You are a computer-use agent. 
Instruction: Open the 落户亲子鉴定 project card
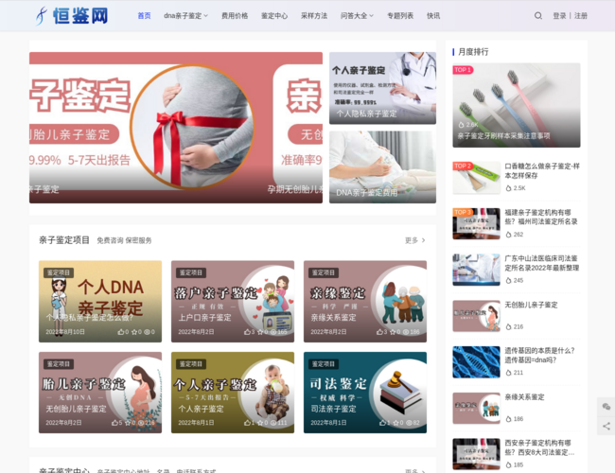click(x=233, y=301)
